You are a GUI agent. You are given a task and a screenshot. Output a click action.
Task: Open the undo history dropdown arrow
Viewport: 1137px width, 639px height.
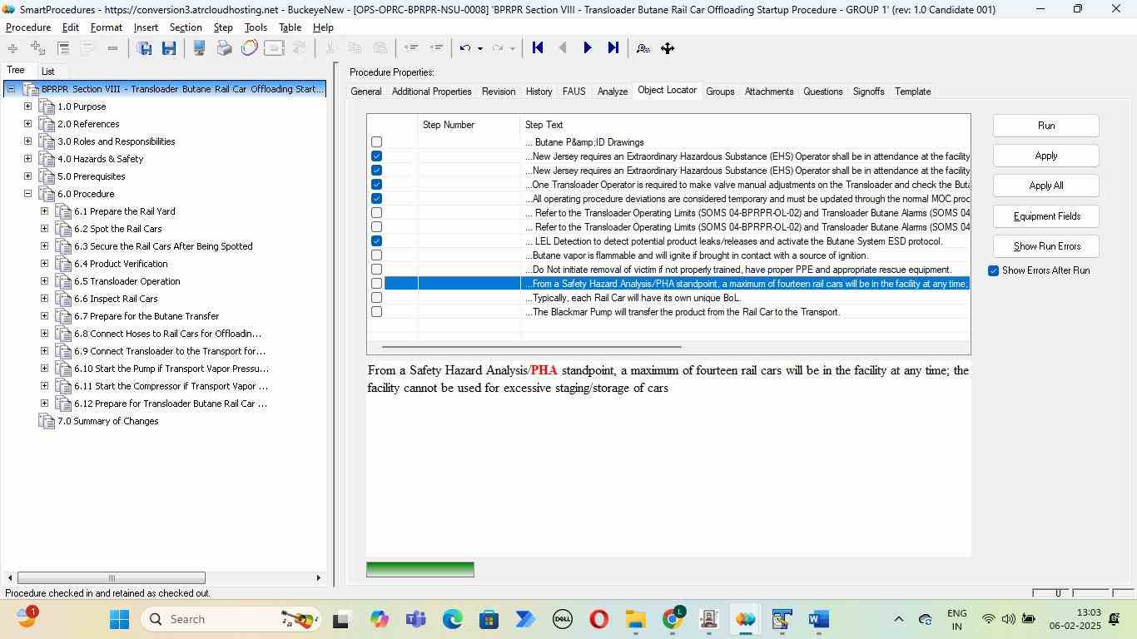[479, 48]
